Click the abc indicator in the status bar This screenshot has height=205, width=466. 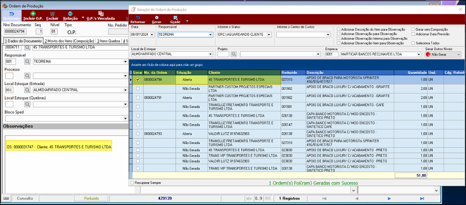[x=248, y=198]
